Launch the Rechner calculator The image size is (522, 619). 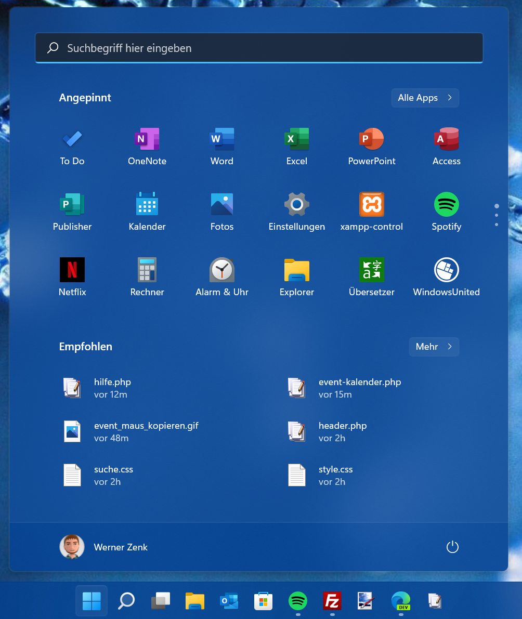[147, 277]
